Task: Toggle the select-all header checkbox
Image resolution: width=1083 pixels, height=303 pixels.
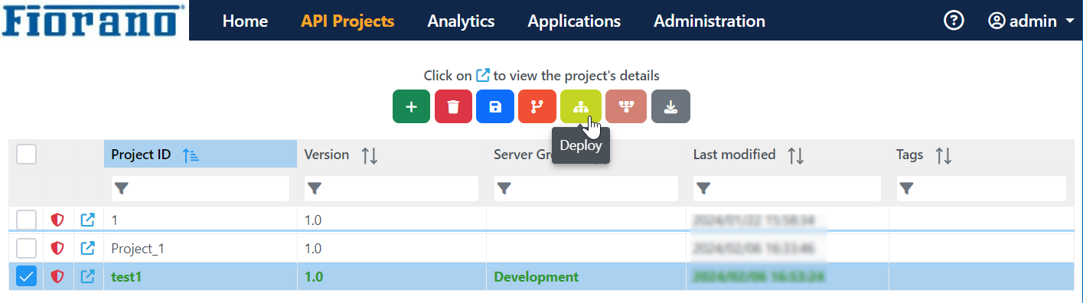Action: pos(27,155)
